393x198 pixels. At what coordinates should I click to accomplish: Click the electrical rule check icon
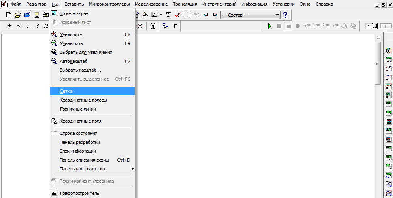[x=177, y=15]
